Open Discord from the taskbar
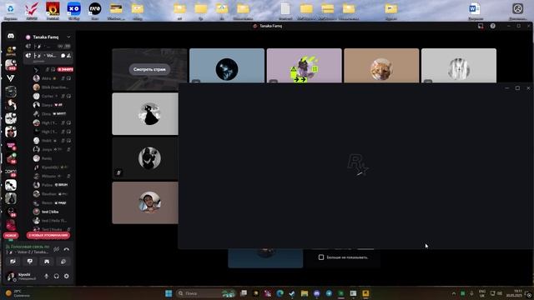 click(317, 293)
